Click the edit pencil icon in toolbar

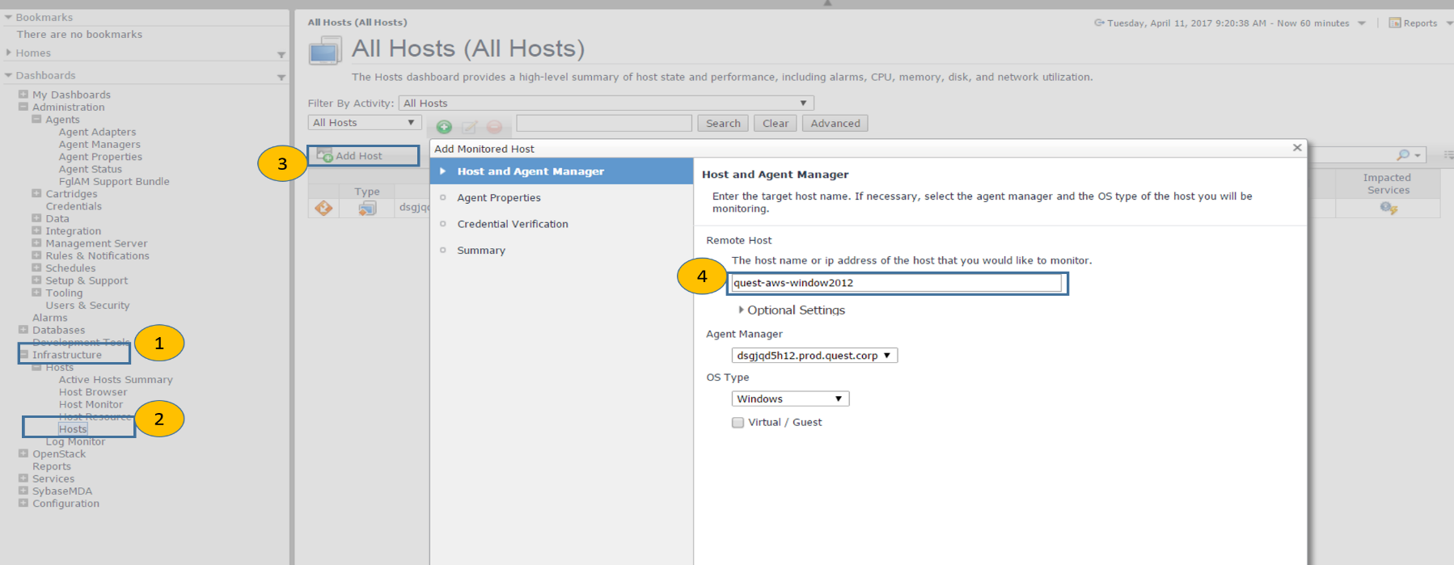(469, 127)
